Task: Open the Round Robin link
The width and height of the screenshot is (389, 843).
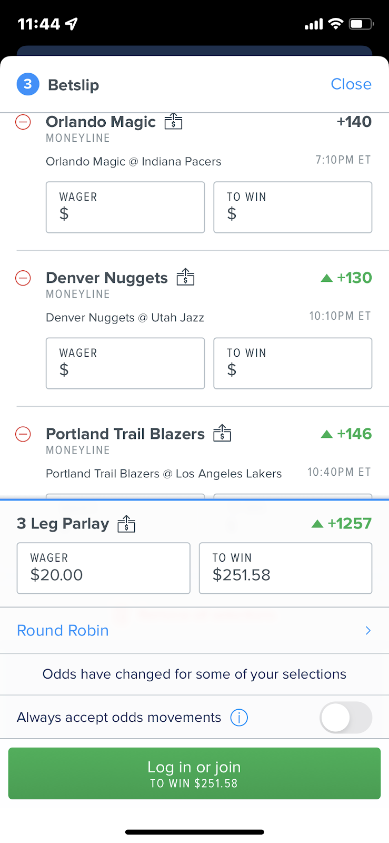Action: pyautogui.click(x=63, y=631)
